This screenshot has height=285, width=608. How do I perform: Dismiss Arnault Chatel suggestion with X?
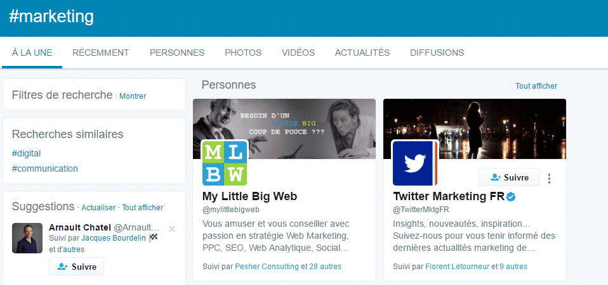coord(172,229)
